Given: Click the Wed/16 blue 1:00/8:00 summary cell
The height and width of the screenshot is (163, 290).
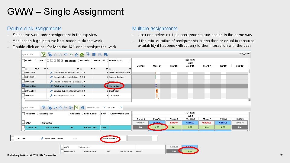Looking at the screenshot, I should 190,123.
